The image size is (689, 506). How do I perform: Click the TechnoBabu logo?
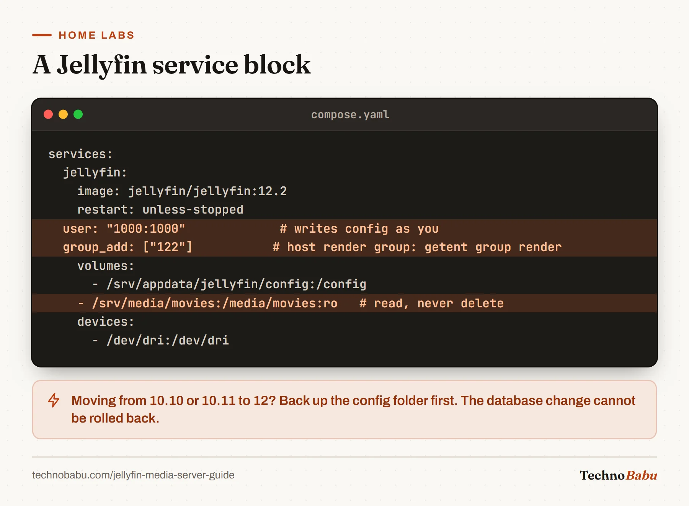[618, 475]
